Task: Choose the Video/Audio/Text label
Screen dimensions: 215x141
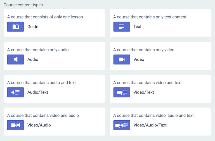Action: click(x=150, y=125)
